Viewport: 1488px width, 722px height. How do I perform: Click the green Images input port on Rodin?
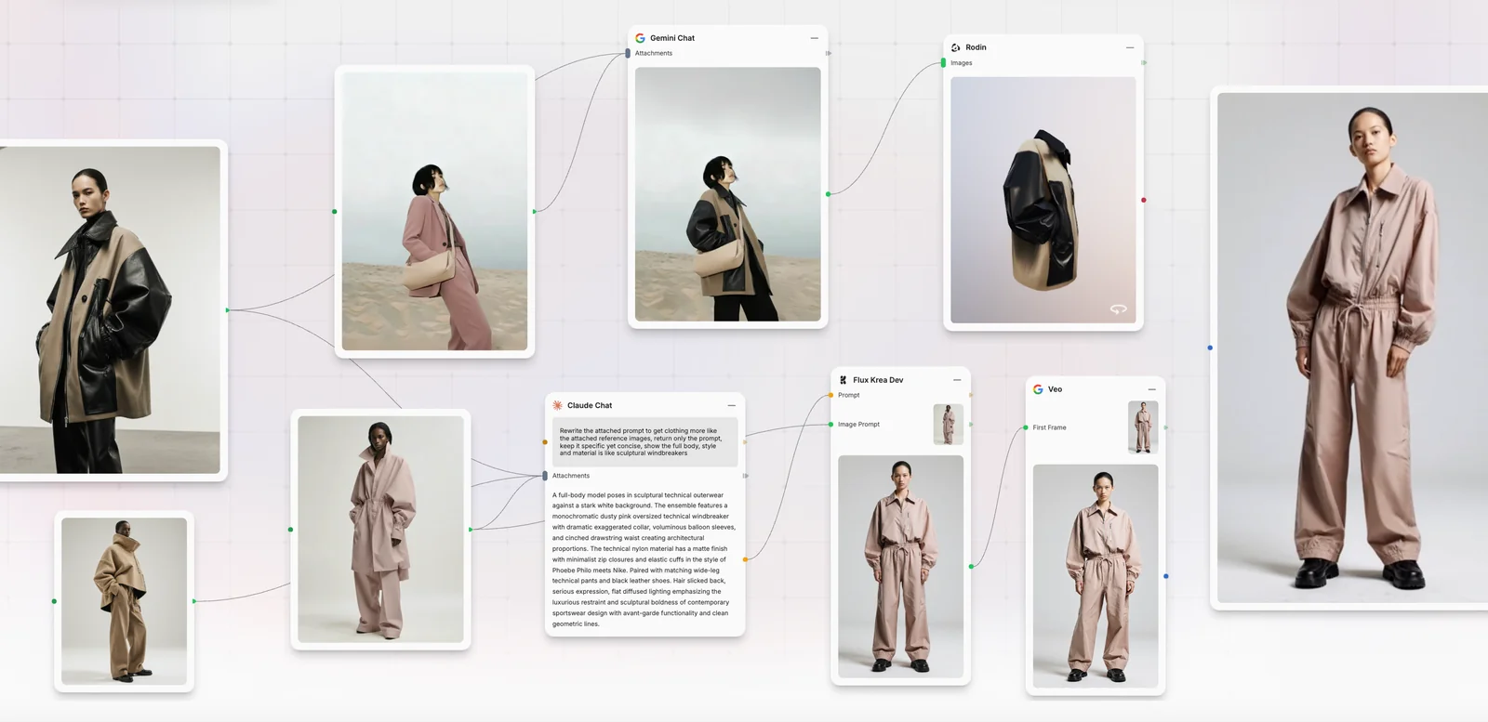[943, 63]
